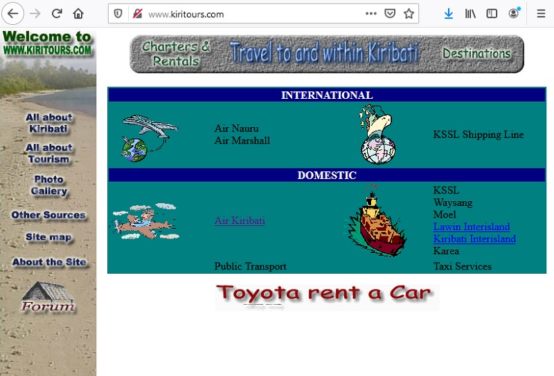Click KSSL Shipping Line text

[x=479, y=134]
